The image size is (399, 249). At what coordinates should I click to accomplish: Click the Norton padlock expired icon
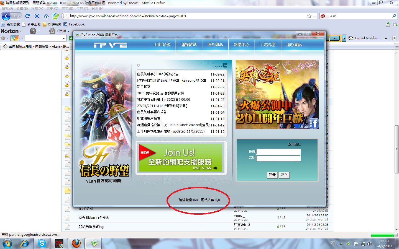52,31
